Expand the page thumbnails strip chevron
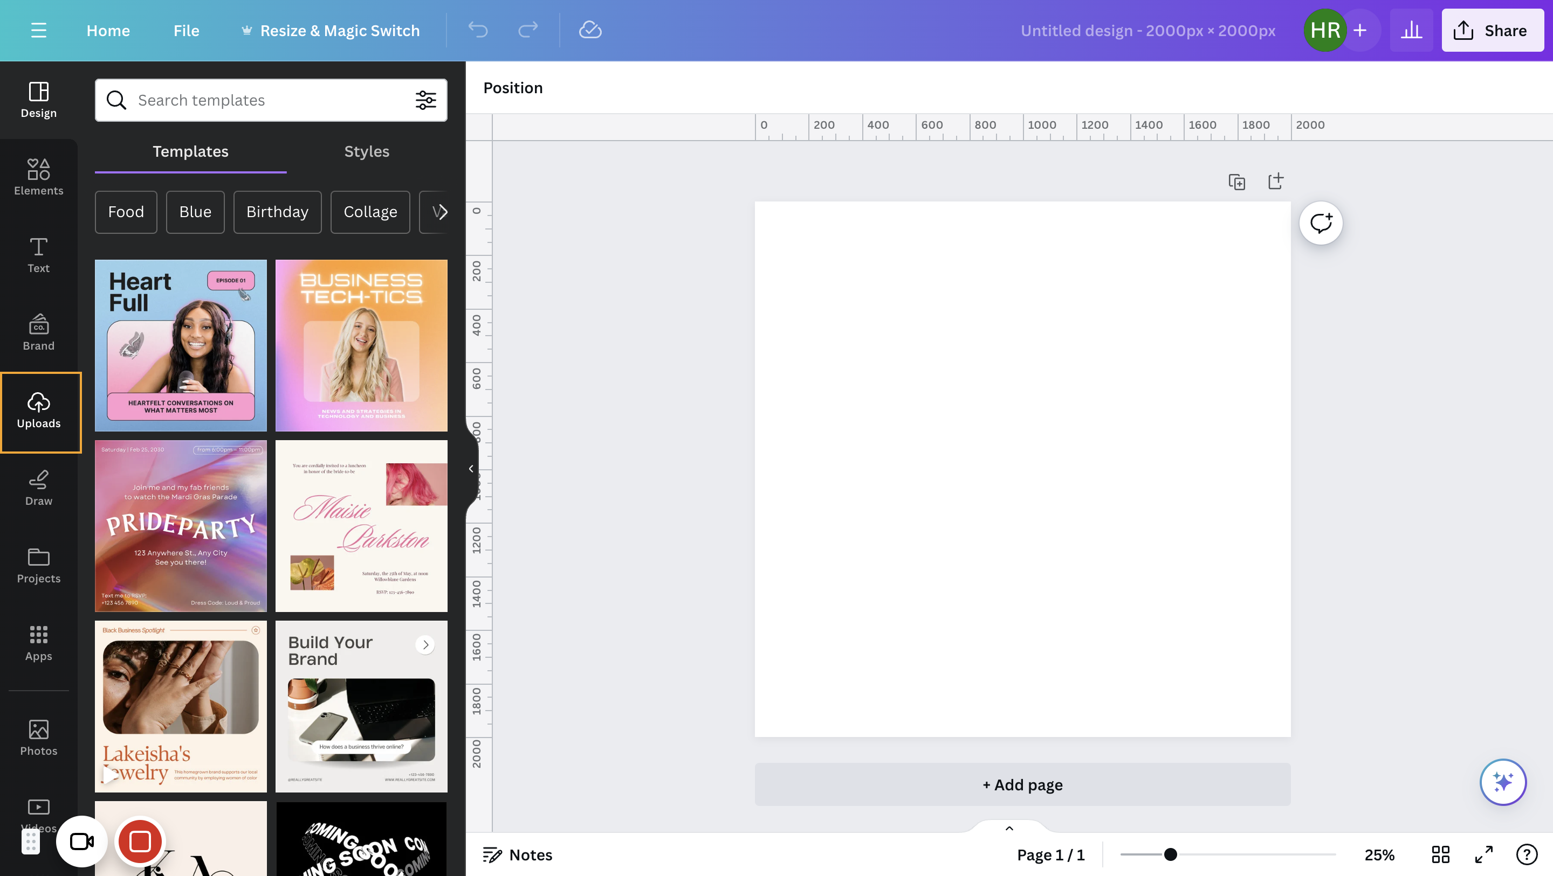The height and width of the screenshot is (876, 1553). coord(1009,828)
